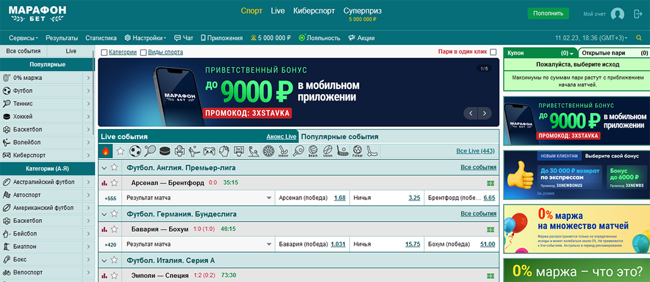Image resolution: width=650 pixels, height=282 pixels.
Task: Switch to the Популярные события tab
Action: (339, 137)
